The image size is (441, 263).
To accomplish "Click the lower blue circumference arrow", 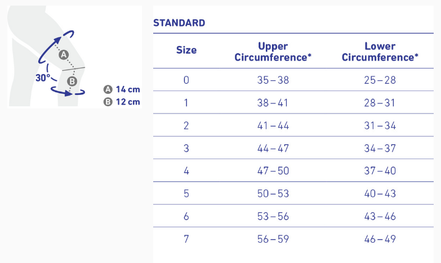I will pyautogui.click(x=69, y=91).
